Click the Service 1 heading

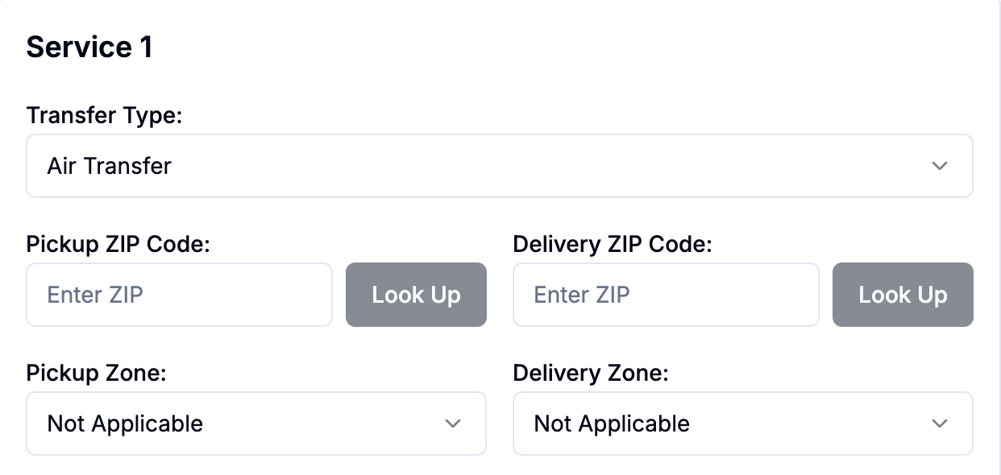pos(87,47)
